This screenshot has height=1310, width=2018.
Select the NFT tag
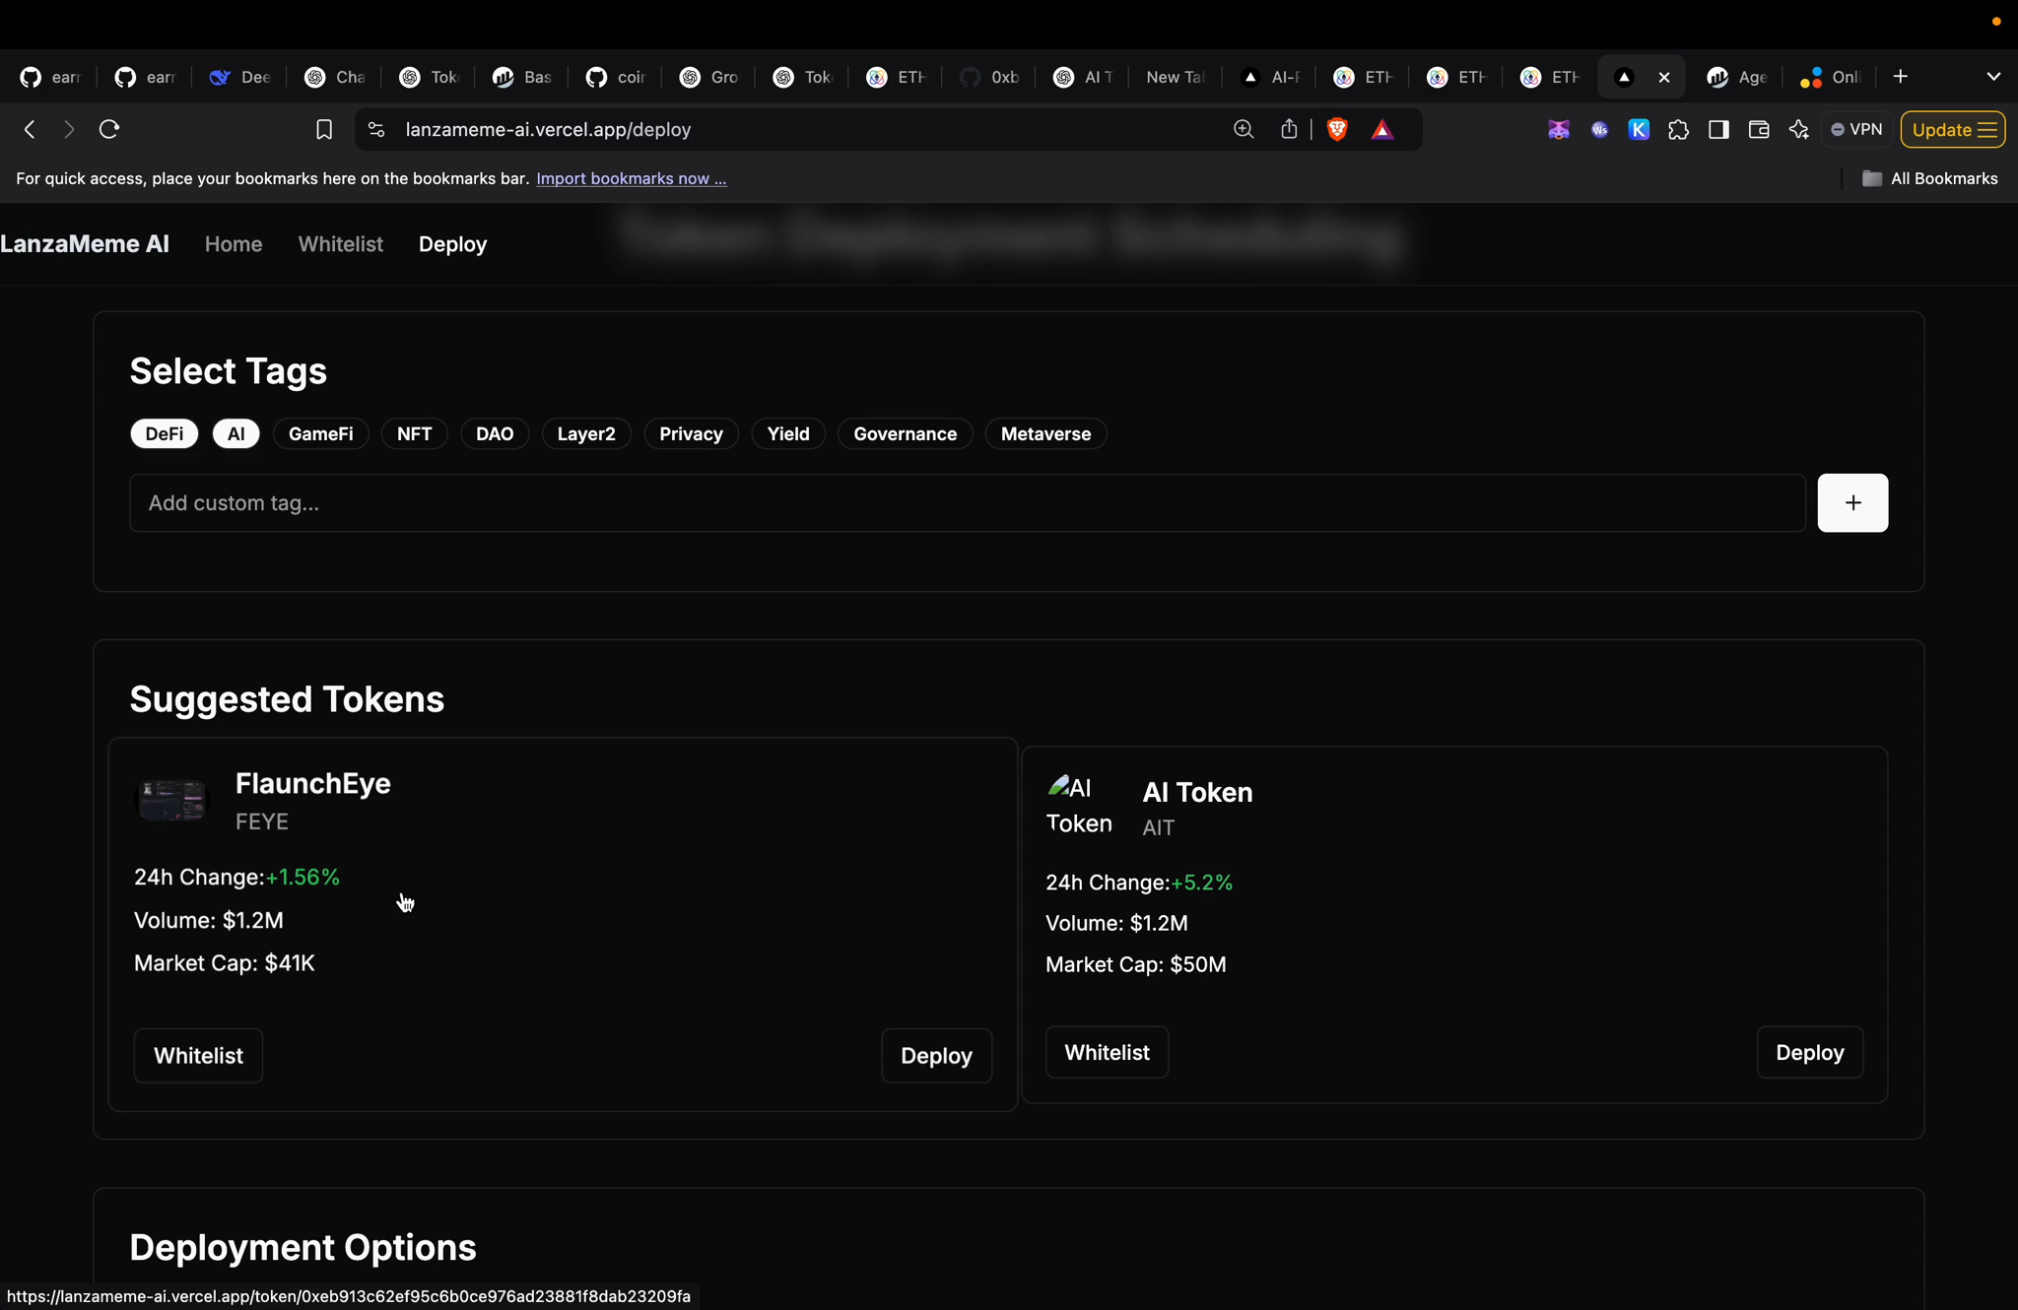tap(415, 433)
